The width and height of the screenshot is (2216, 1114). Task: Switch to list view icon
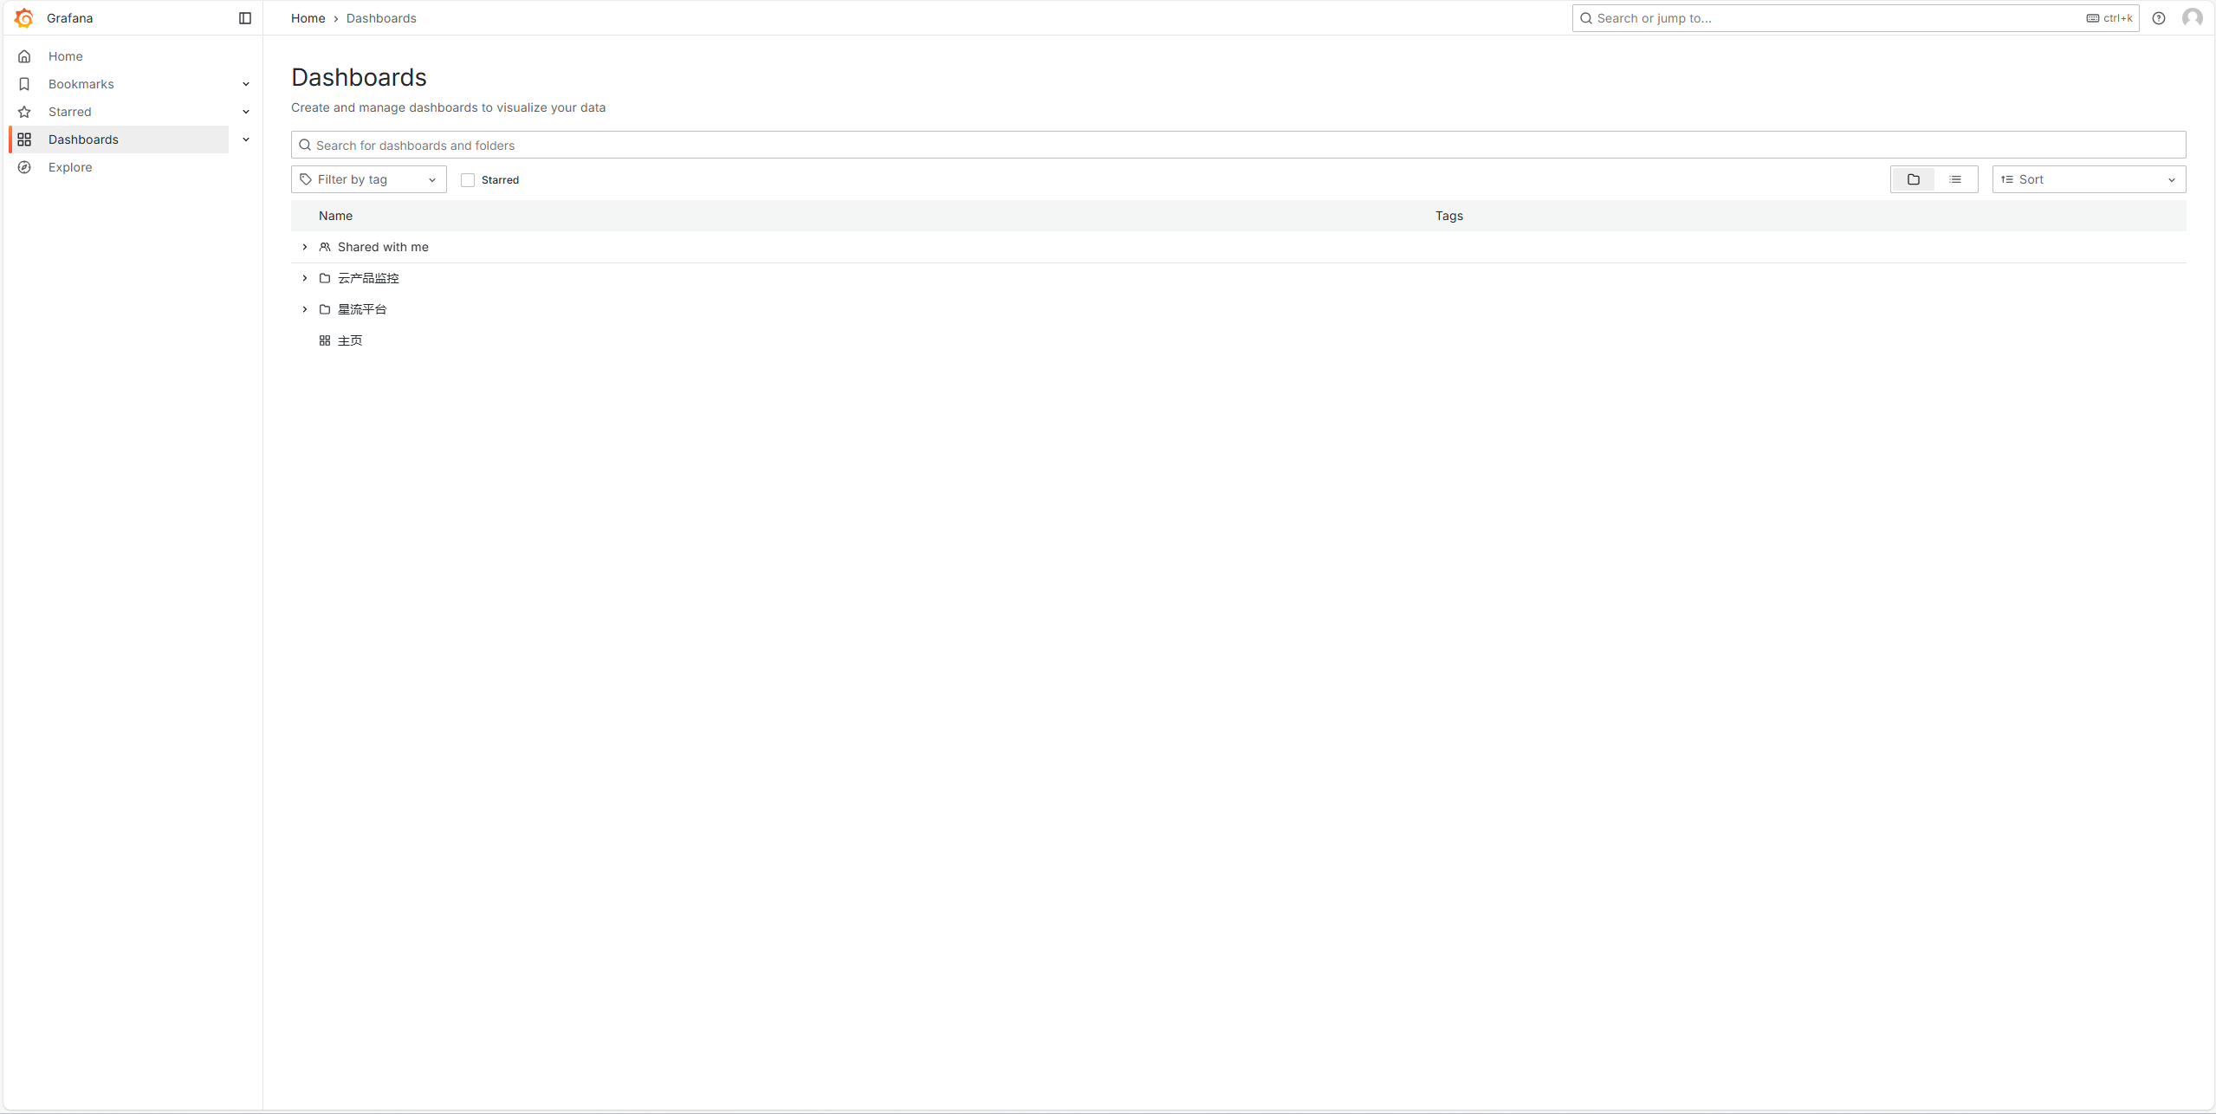tap(1955, 179)
